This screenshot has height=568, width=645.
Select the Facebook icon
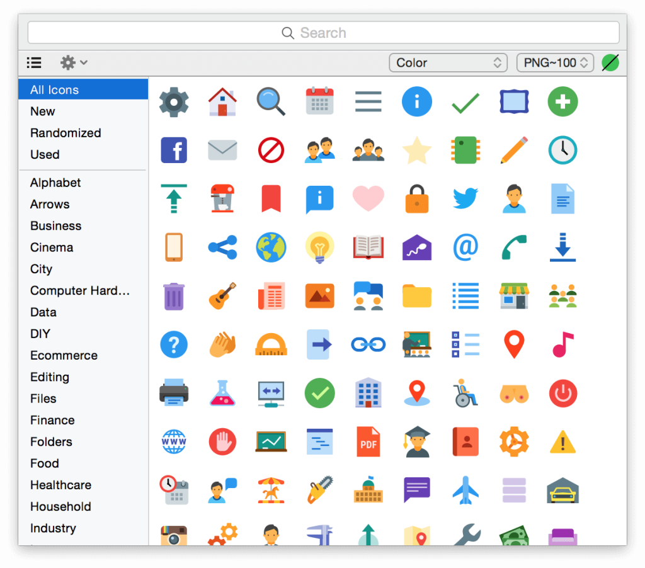[x=174, y=150]
